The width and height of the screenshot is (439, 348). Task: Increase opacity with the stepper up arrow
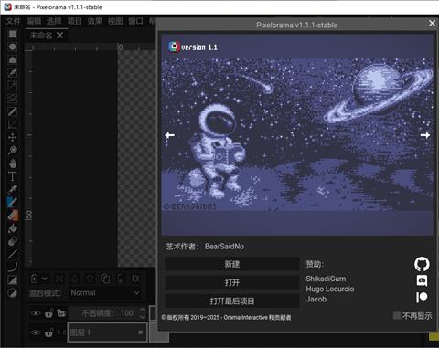(143, 310)
